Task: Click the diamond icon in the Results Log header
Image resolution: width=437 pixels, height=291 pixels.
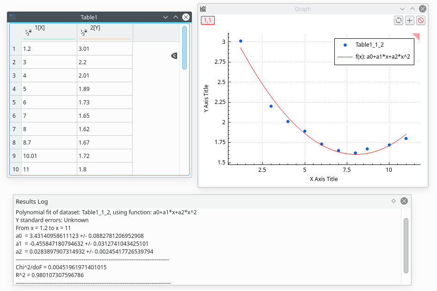Action: pyautogui.click(x=393, y=201)
